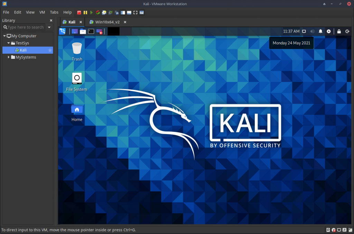
Task: Select the Kali VM tab
Action: click(x=72, y=22)
